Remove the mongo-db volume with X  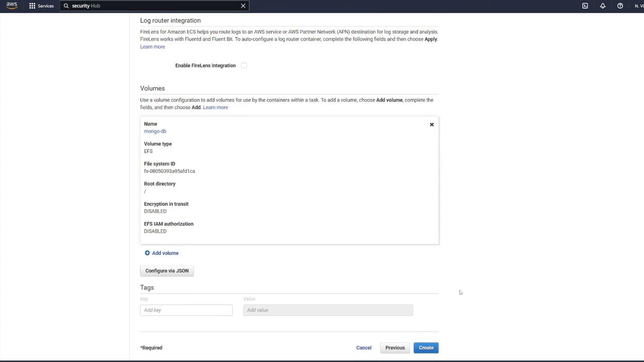pyautogui.click(x=432, y=124)
